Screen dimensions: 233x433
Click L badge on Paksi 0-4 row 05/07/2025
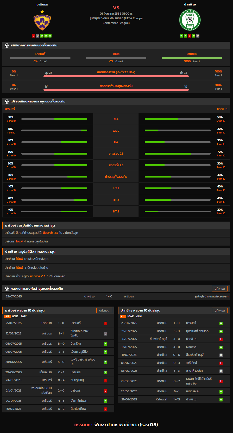coord(221,363)
